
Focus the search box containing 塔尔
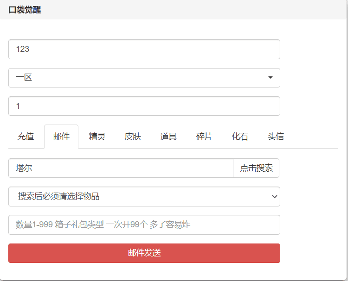click(x=121, y=168)
